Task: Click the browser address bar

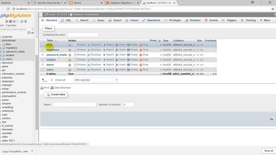Action: [x=141, y=9]
